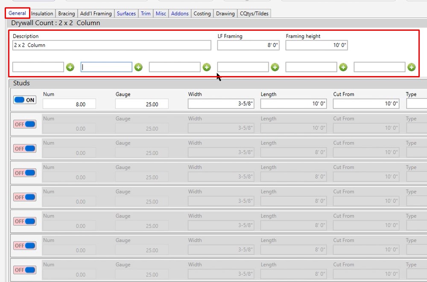Select the Surfaces tab

click(x=126, y=14)
